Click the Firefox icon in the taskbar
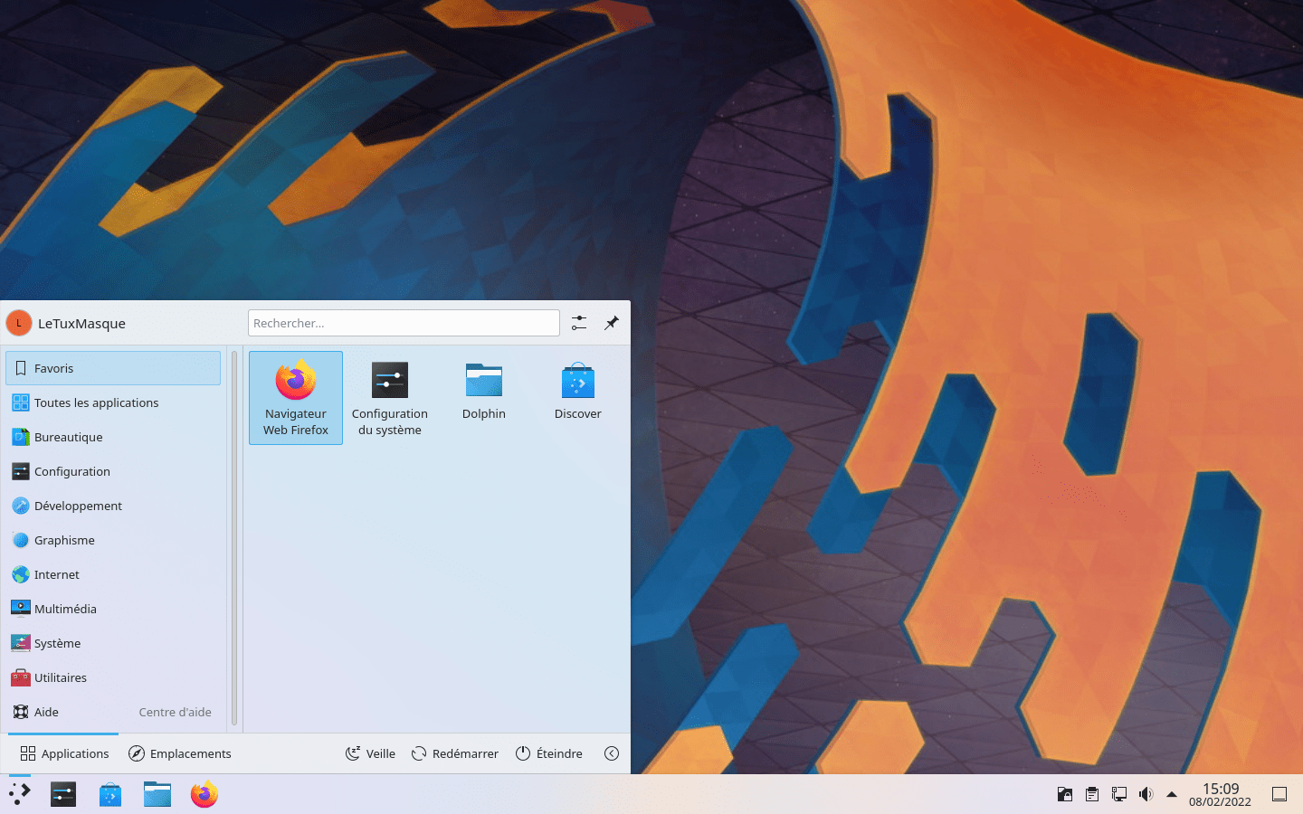Viewport: 1303px width, 814px height. pyautogui.click(x=204, y=795)
